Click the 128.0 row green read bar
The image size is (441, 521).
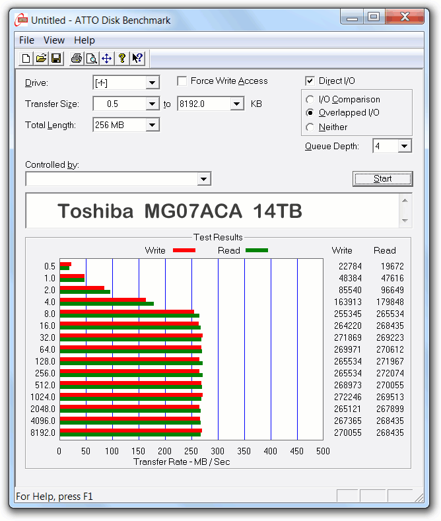tap(131, 363)
